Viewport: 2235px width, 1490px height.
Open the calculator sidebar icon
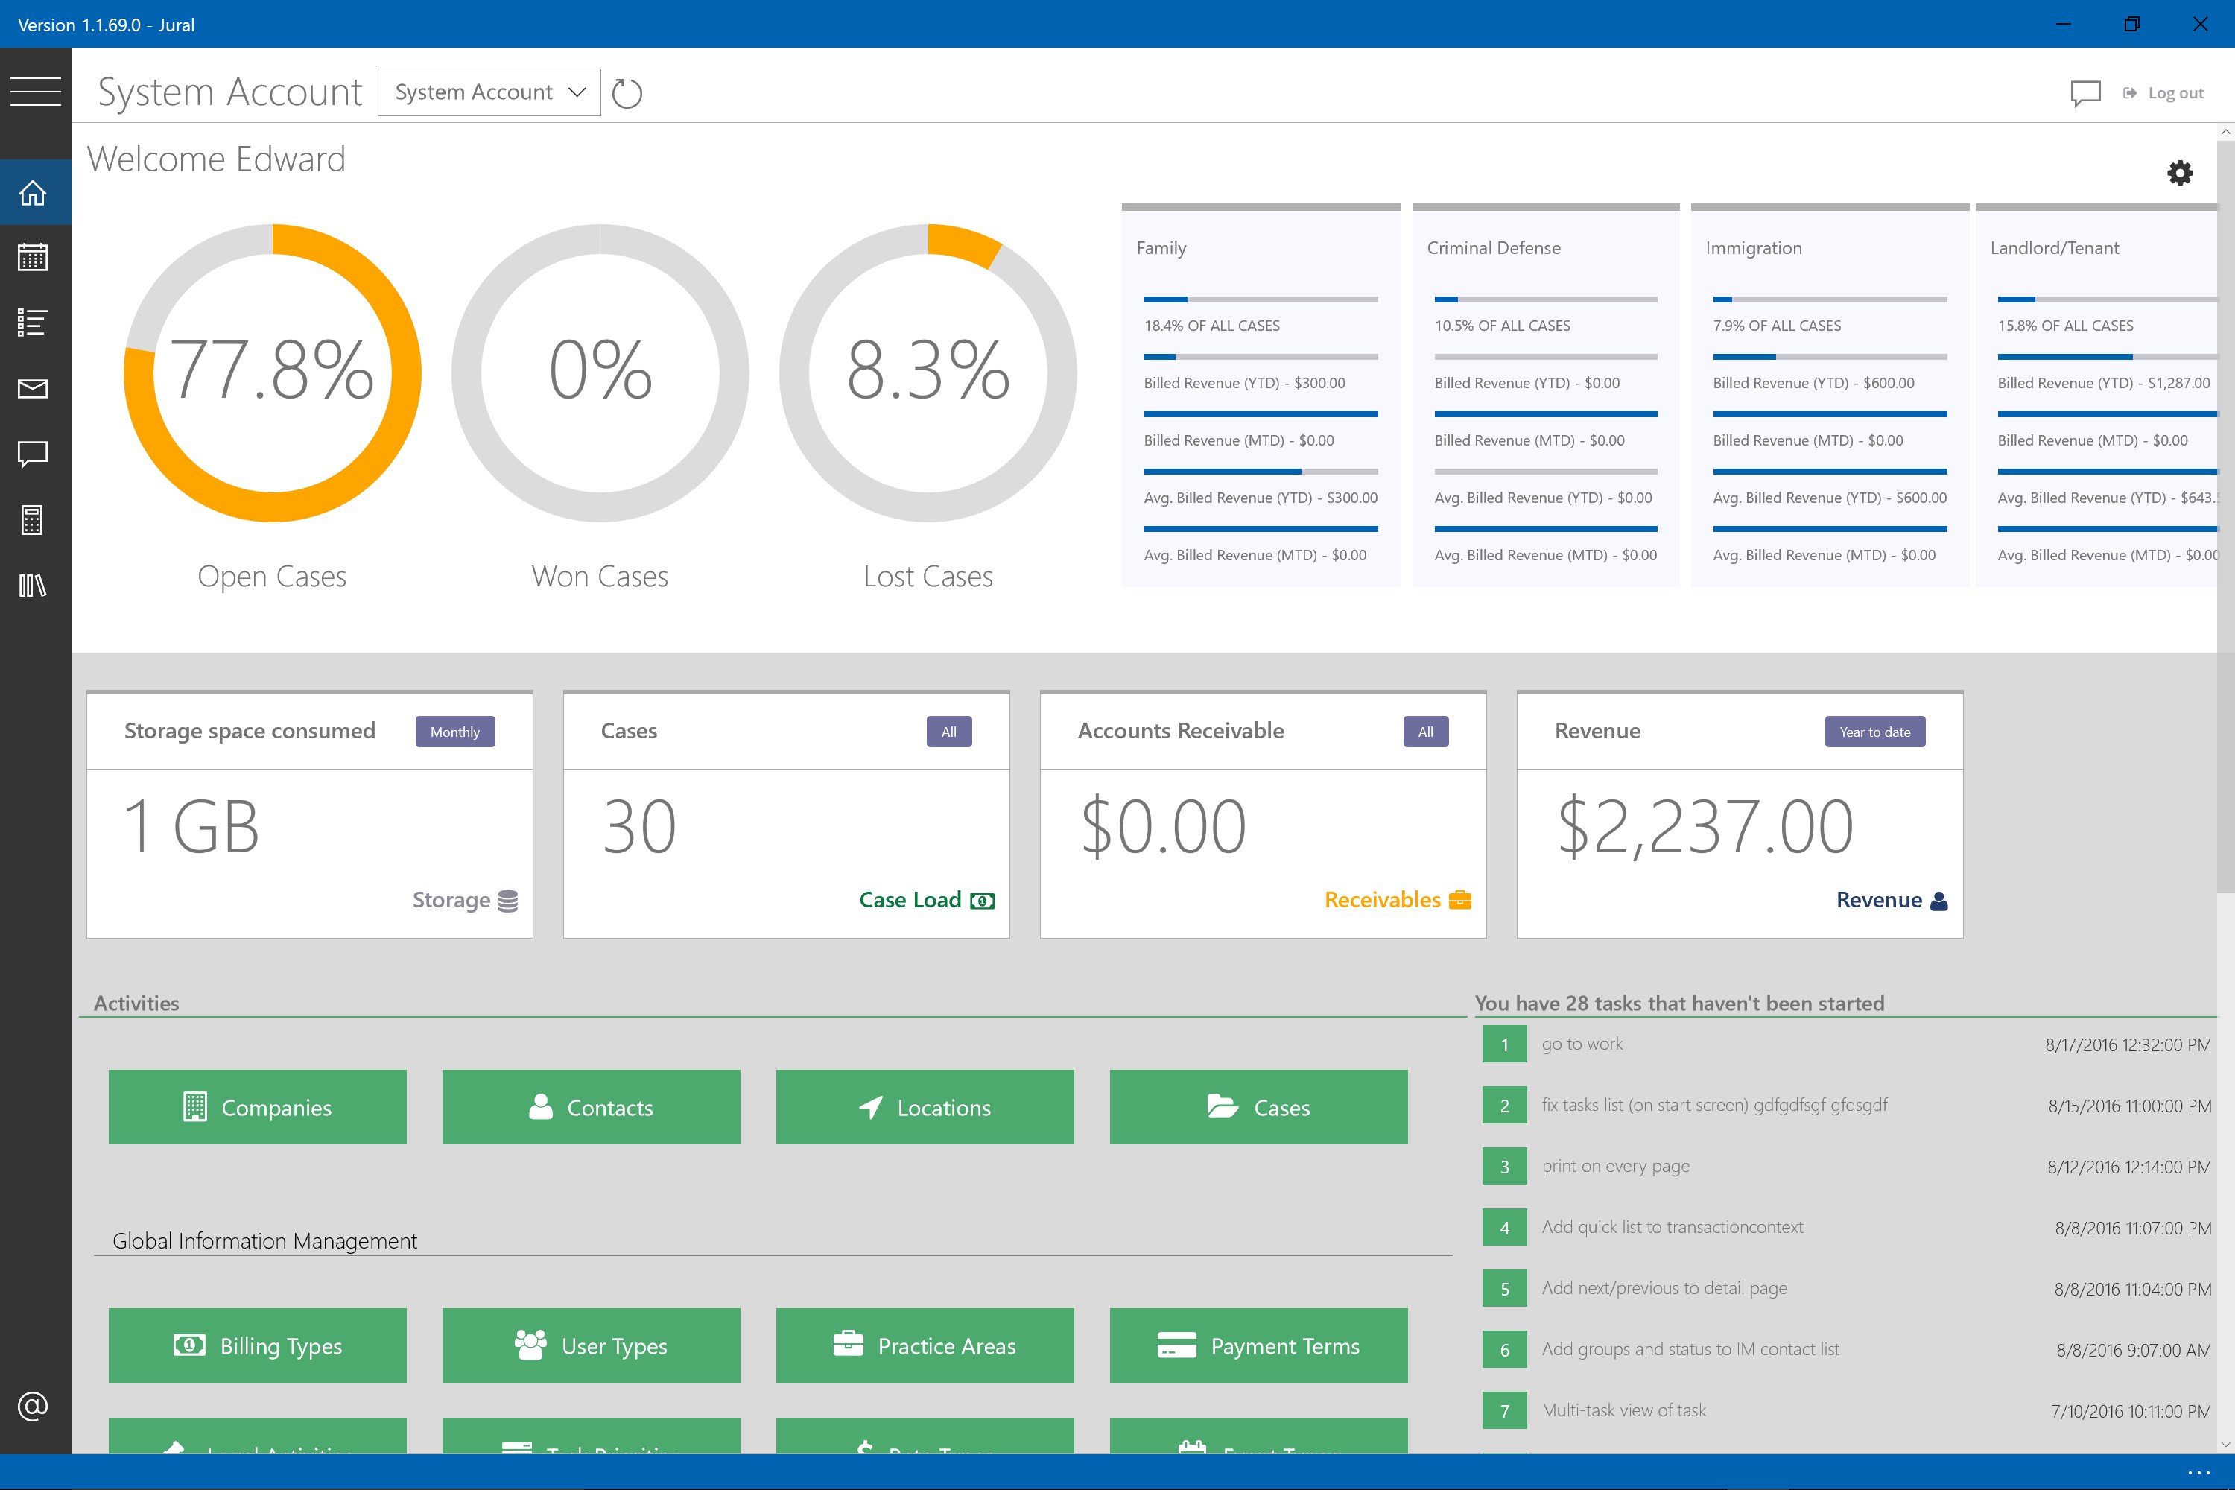point(34,520)
